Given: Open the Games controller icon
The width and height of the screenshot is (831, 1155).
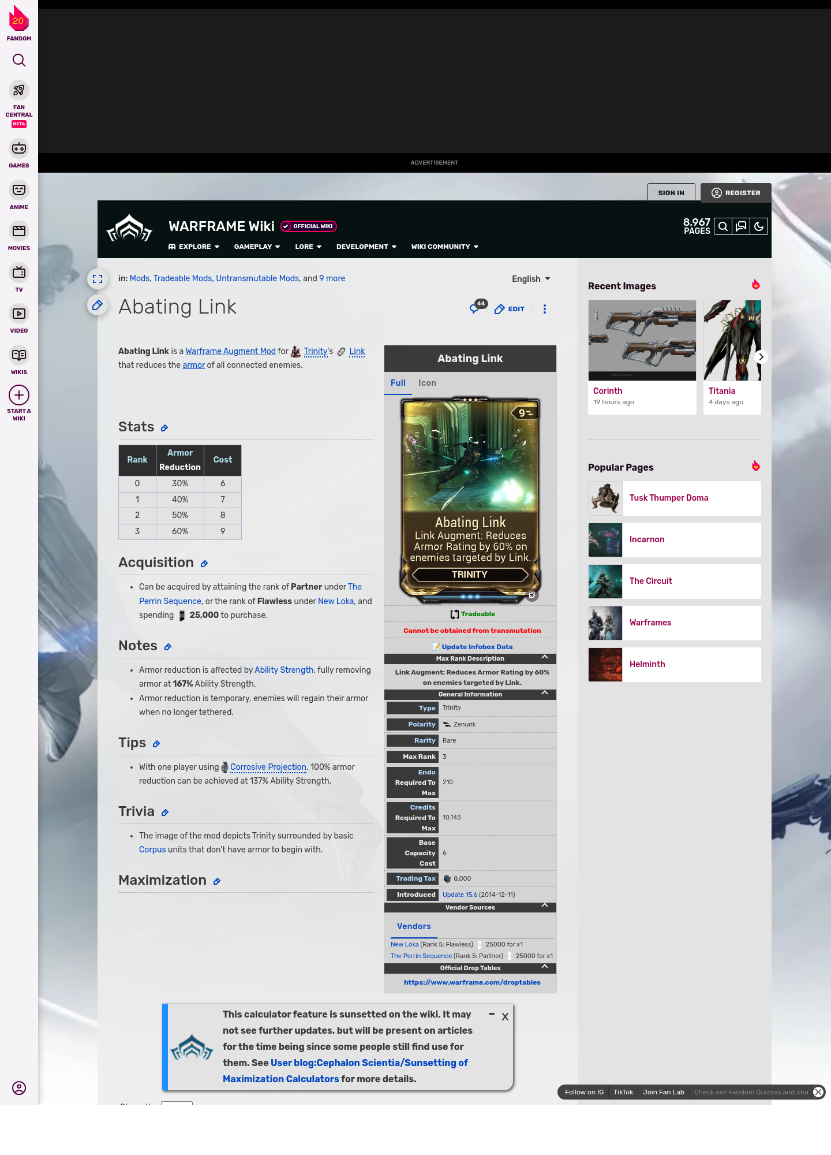Looking at the screenshot, I should tap(19, 148).
